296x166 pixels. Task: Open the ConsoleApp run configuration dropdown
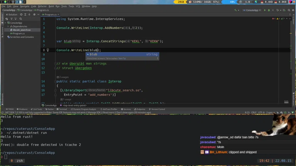click(x=252, y=10)
